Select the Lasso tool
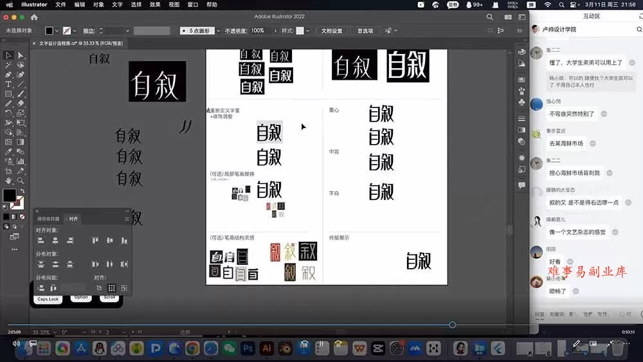Screen dimensions: 643x362 21,65
